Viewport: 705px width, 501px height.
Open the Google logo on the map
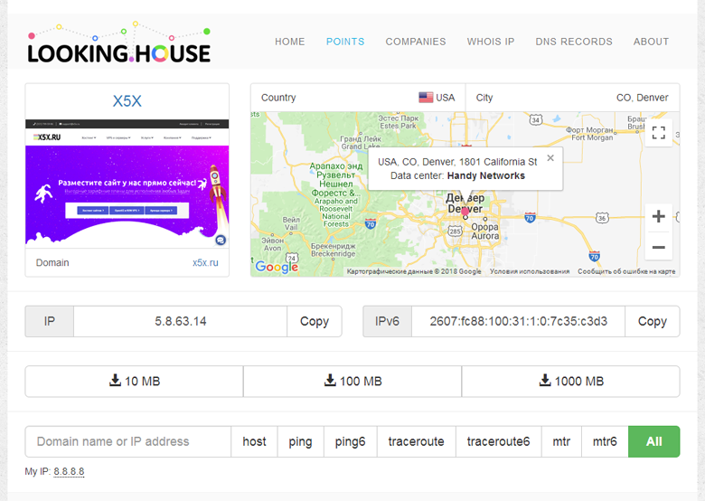[x=277, y=267]
